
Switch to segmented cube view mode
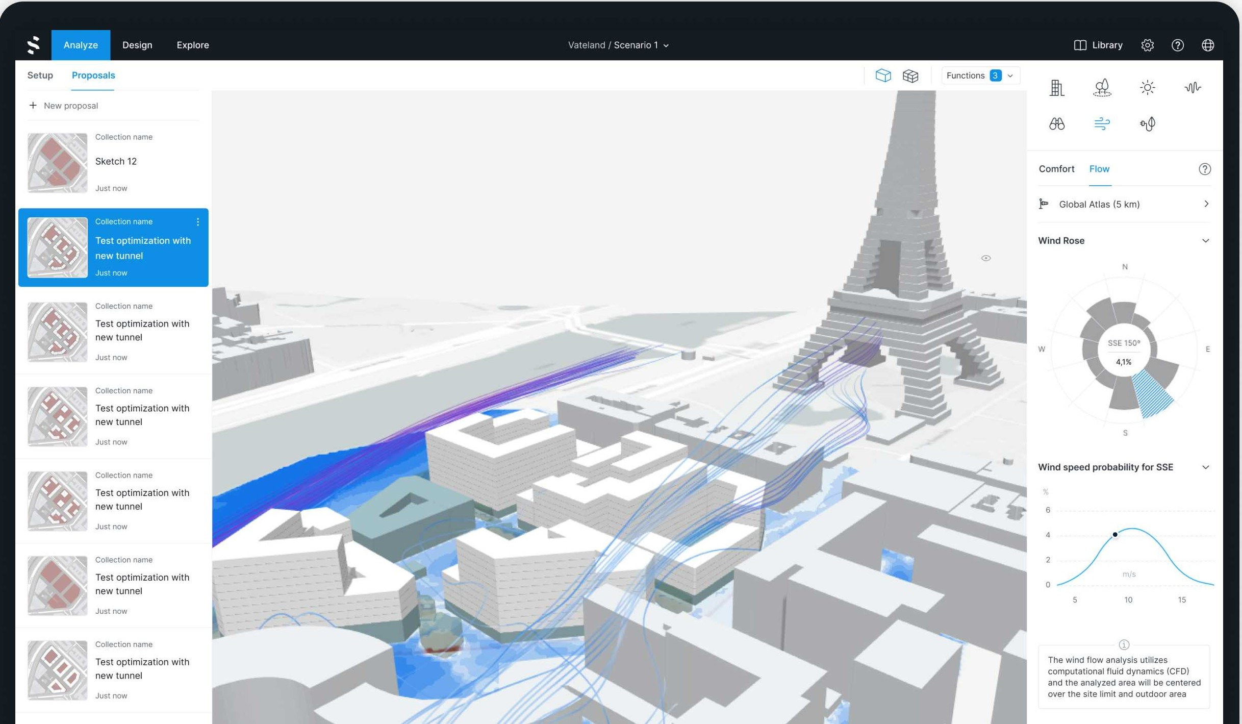click(910, 76)
